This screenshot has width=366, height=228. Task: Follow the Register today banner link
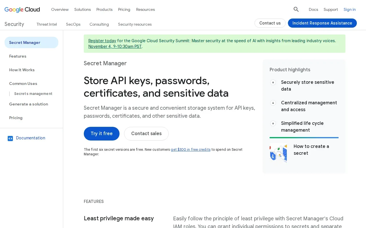coord(102,41)
